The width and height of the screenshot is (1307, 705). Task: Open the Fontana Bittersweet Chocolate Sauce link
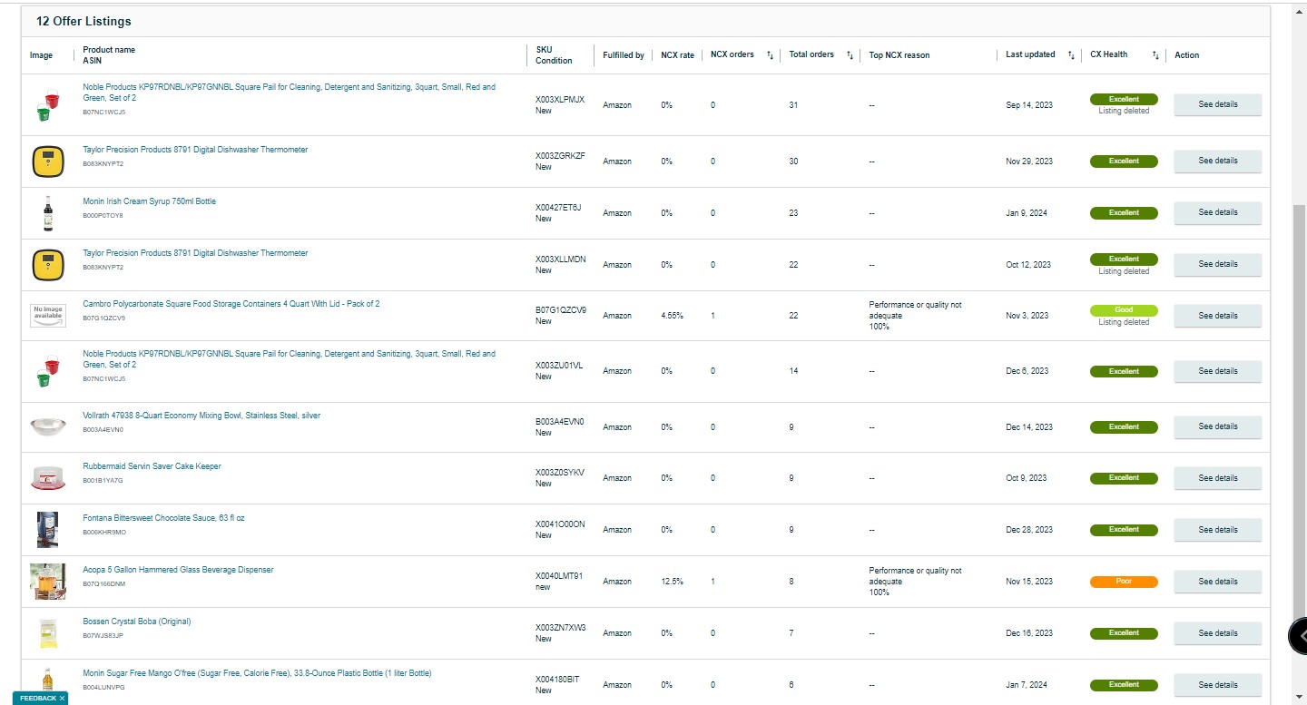163,518
